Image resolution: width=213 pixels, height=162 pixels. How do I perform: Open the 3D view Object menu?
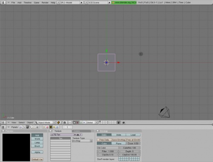[30, 122]
